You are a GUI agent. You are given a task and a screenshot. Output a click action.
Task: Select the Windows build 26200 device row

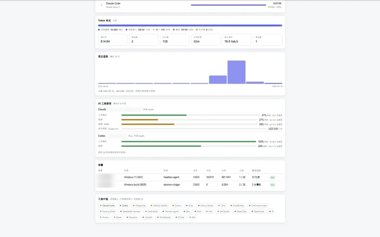point(190,185)
